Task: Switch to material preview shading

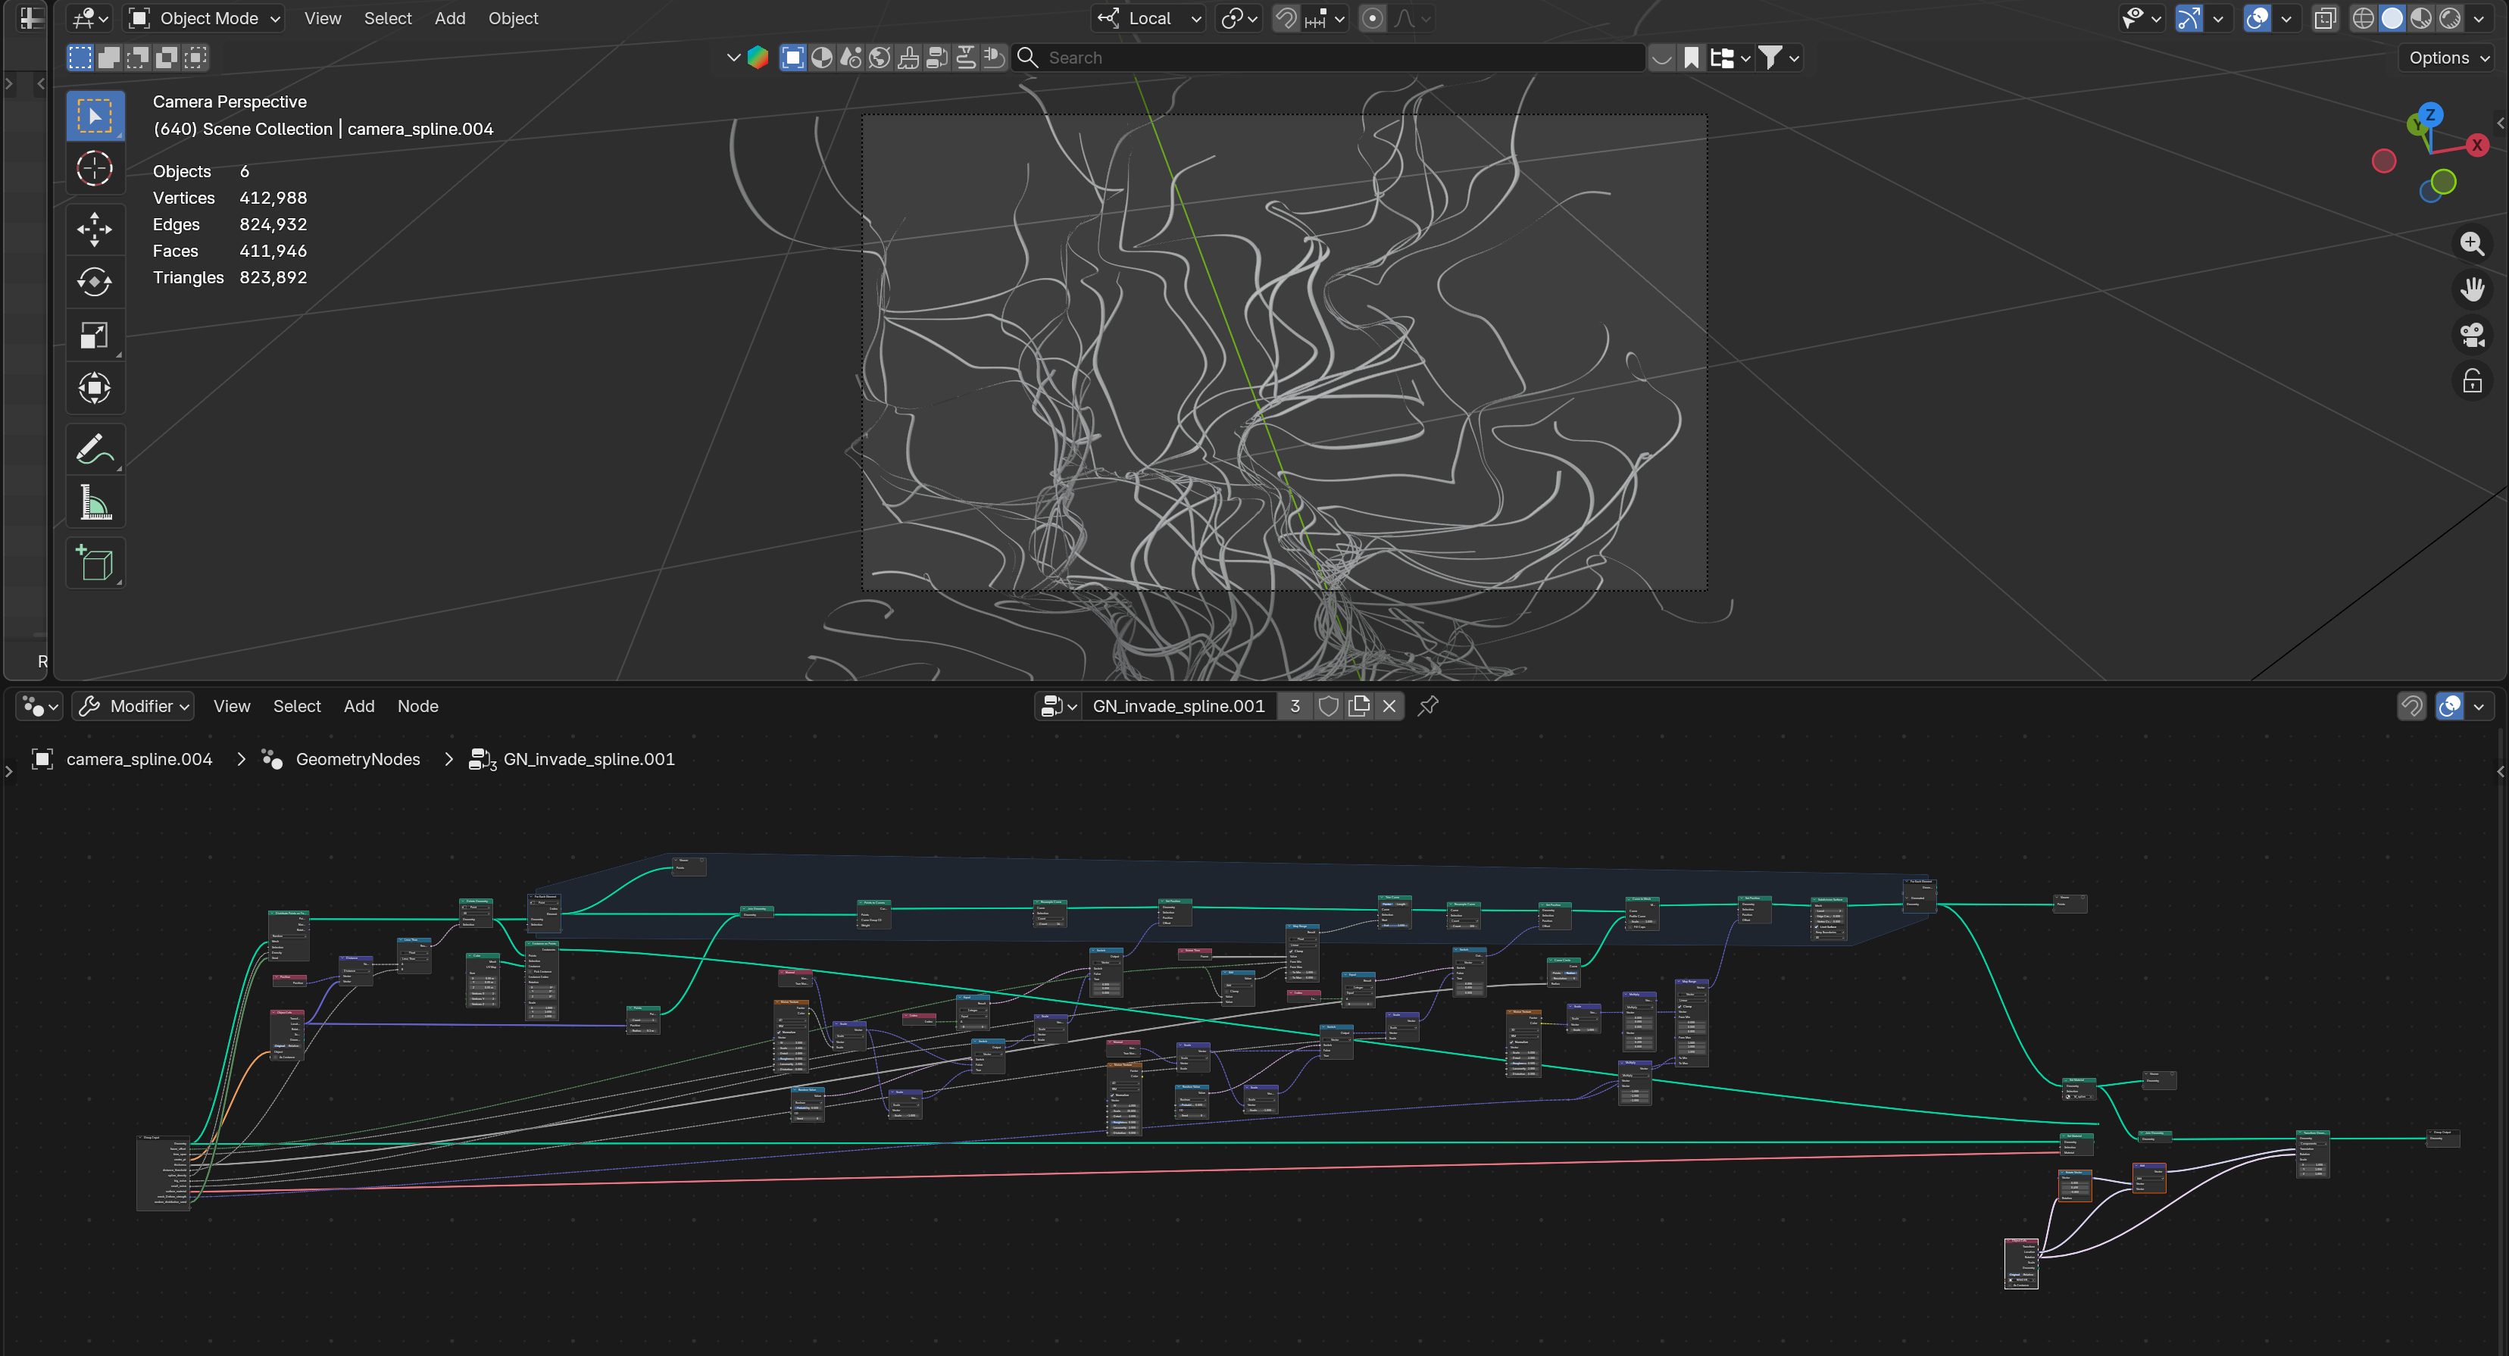Action: tap(2421, 17)
